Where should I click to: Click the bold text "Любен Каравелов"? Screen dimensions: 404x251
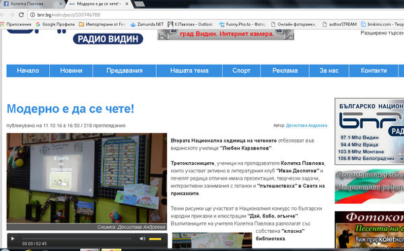pyautogui.click(x=246, y=148)
